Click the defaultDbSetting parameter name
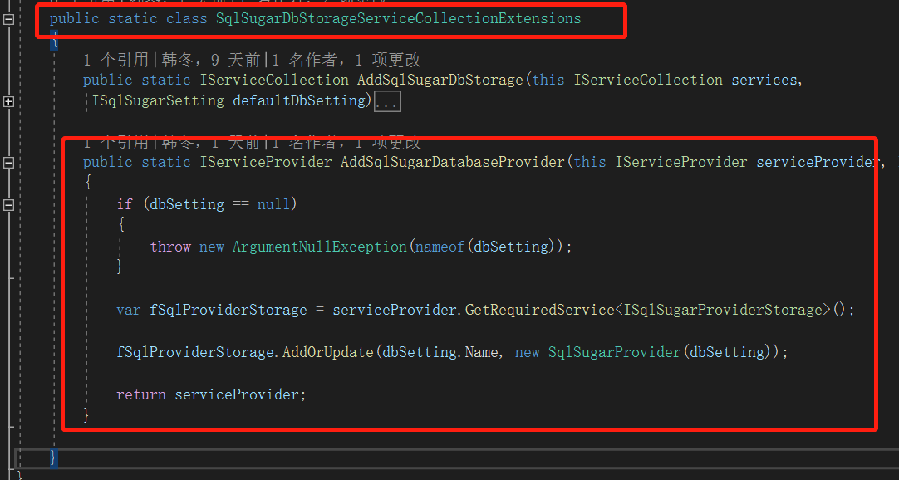Image resolution: width=899 pixels, height=480 pixels. click(x=299, y=100)
